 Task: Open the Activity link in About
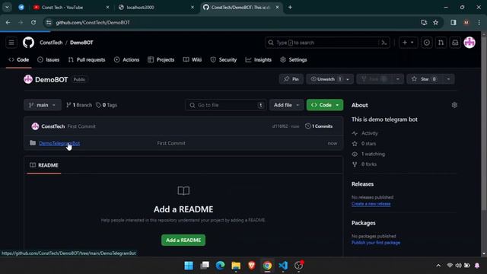point(370,133)
